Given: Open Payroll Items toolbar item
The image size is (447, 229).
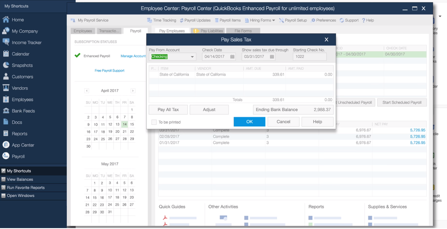Looking at the screenshot, I should (x=228, y=20).
